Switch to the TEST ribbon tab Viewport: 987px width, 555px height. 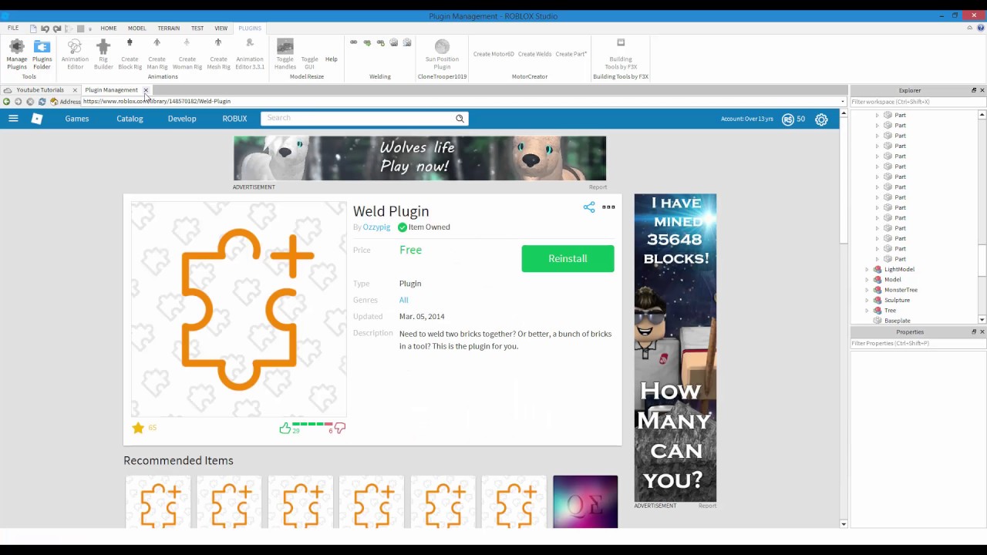coord(197,29)
